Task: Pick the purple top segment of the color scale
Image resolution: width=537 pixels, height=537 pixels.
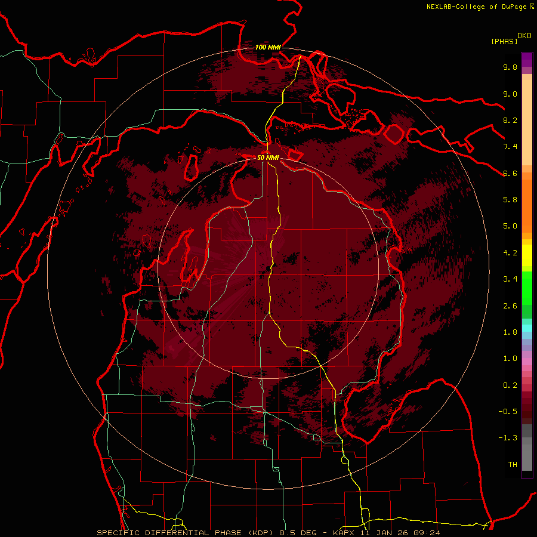Action: tap(527, 60)
